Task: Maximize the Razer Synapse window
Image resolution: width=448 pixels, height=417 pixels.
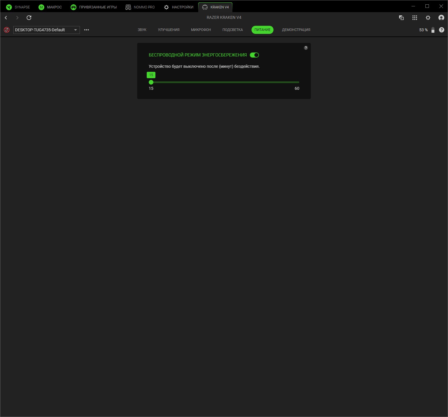Action: (427, 6)
